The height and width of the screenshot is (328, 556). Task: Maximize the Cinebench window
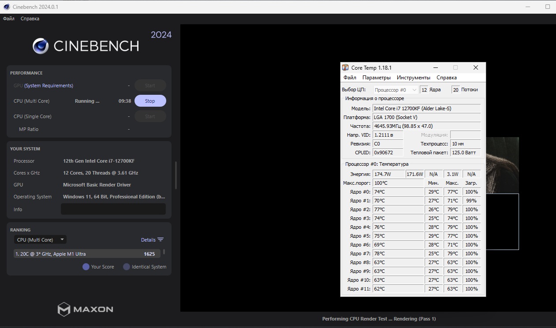pyautogui.click(x=548, y=7)
